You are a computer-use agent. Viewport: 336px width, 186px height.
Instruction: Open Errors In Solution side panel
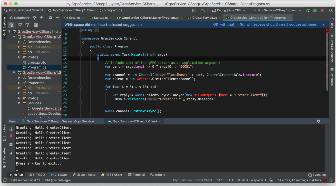332,48
